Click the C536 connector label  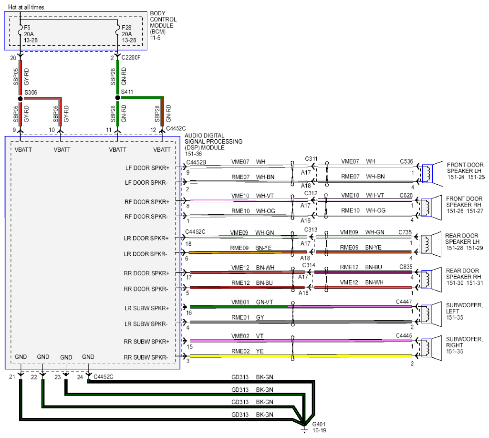[x=406, y=161]
